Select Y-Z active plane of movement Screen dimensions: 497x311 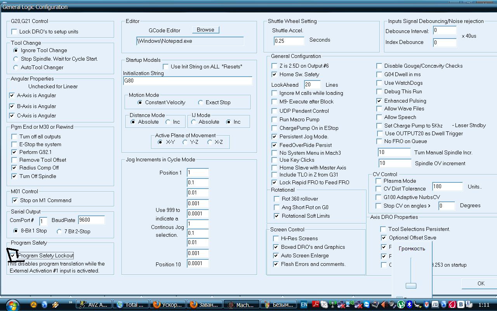[185, 142]
